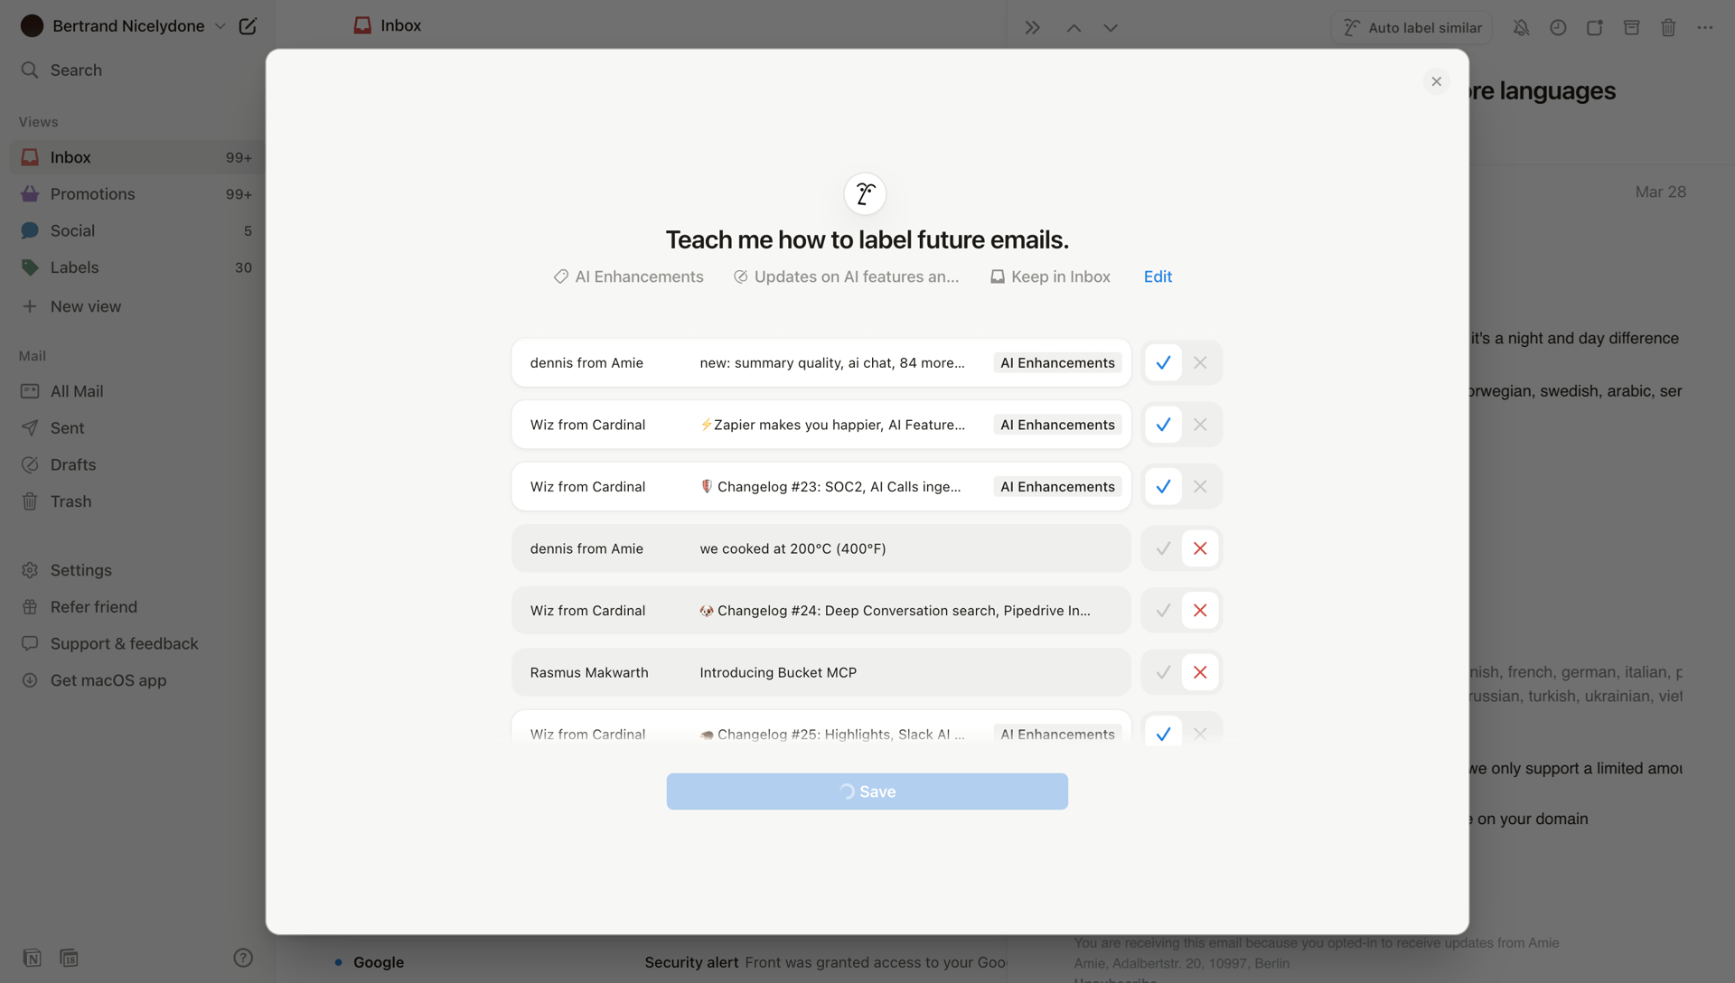Click the mute notifications bell icon
The height and width of the screenshot is (983, 1735).
[1521, 27]
